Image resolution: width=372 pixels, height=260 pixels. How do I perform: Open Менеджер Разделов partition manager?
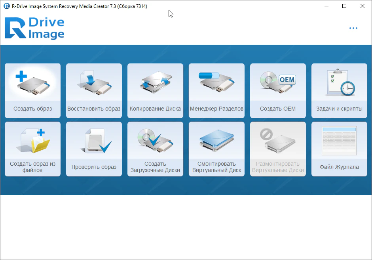[x=216, y=83]
